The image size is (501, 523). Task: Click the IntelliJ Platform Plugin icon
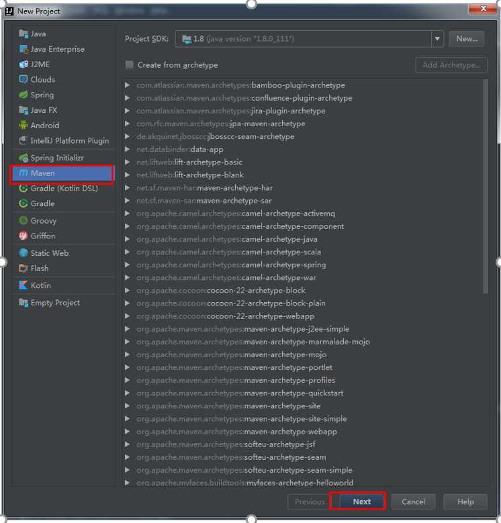coord(24,140)
